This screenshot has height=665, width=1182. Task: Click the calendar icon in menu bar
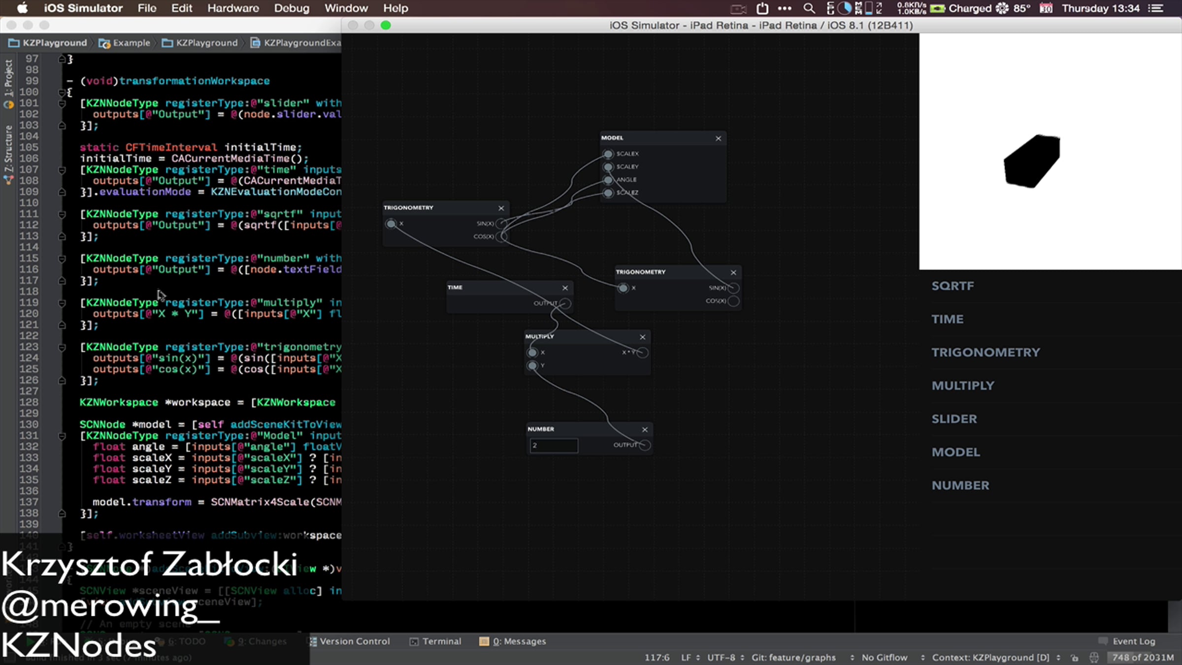click(x=1046, y=8)
